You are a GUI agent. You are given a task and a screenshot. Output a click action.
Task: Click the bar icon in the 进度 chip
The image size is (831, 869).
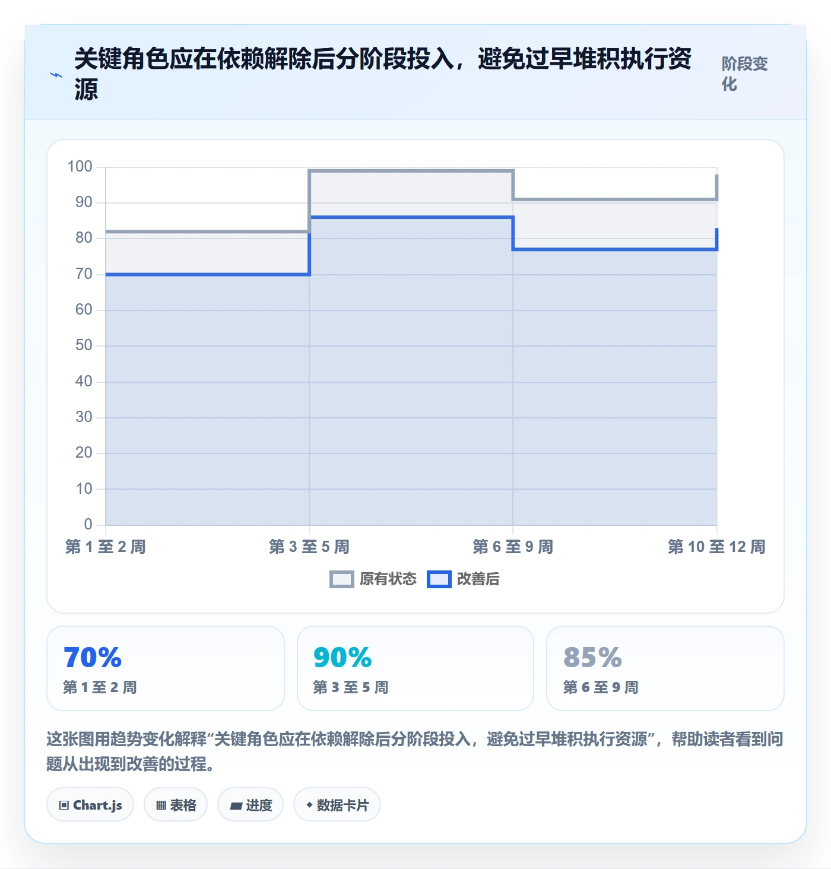(236, 806)
